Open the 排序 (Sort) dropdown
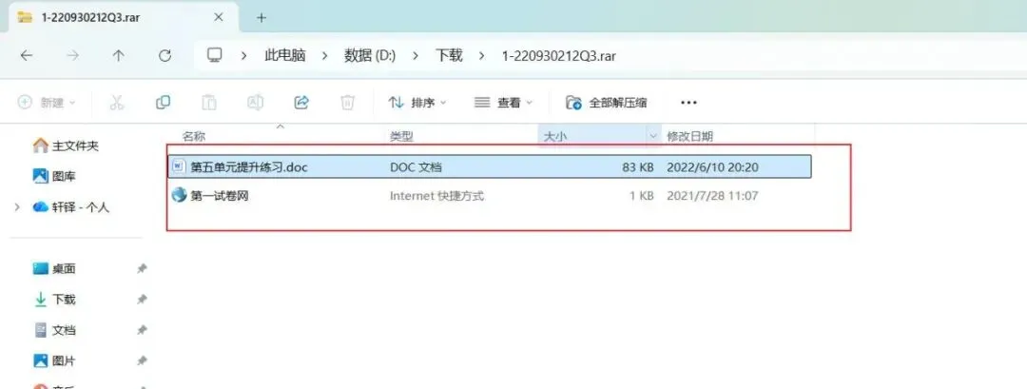Image resolution: width=1027 pixels, height=389 pixels. click(x=417, y=102)
